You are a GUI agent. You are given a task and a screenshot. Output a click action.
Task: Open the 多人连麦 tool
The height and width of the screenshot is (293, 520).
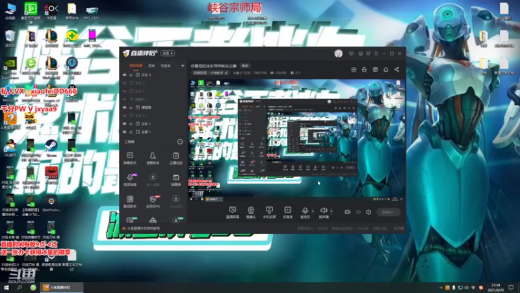[153, 180]
